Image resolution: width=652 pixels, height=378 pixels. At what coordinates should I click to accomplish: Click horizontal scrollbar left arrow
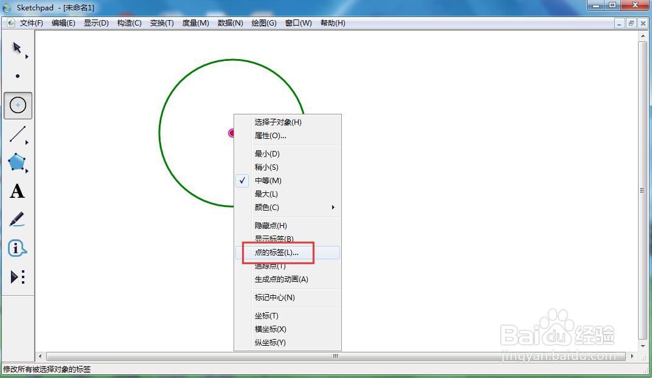pyautogui.click(x=40, y=356)
